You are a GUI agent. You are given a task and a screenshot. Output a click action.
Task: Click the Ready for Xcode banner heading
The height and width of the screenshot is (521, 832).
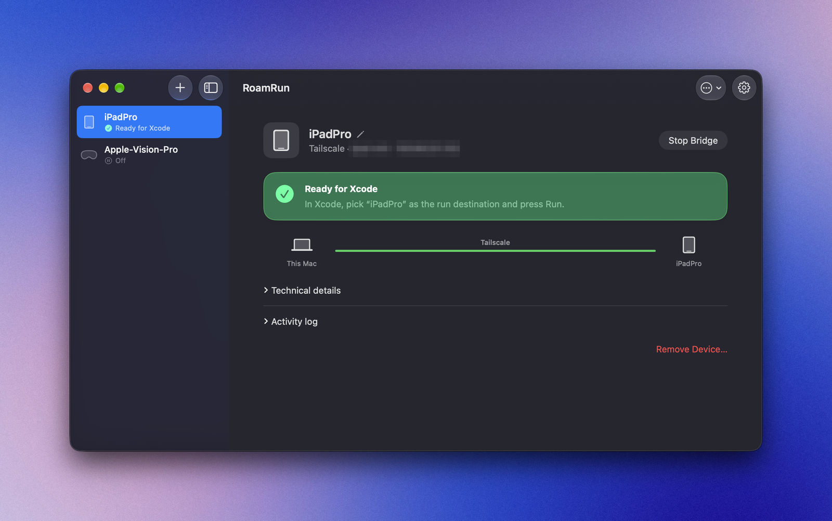341,189
